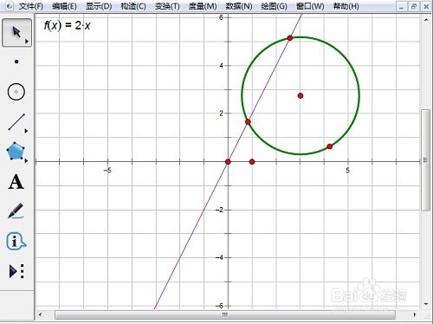Image resolution: width=433 pixels, height=324 pixels.
Task: Pick the Compass circle tool
Action: (16, 92)
